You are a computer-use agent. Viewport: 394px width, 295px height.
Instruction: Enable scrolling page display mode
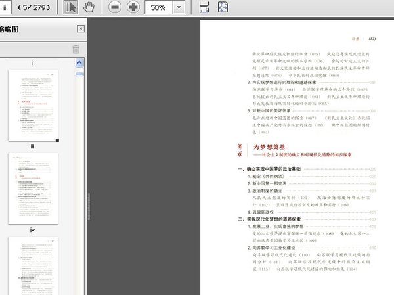coord(204,7)
